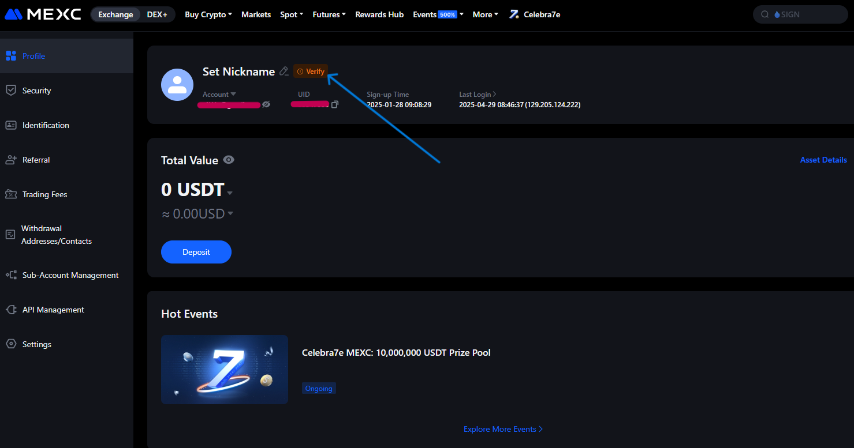This screenshot has width=854, height=448.
Task: Expand the More dropdown menu
Action: tap(485, 14)
